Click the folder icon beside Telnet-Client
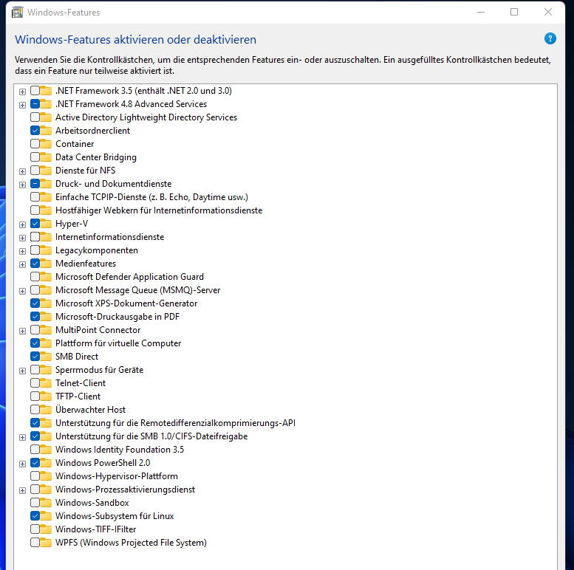The image size is (574, 570). tap(46, 383)
